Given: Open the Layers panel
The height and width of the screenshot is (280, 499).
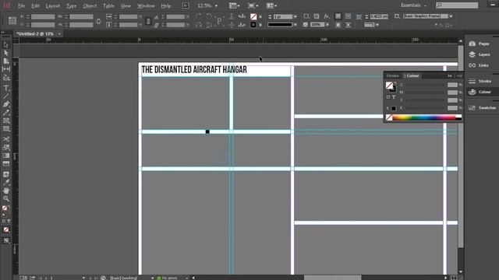Looking at the screenshot, I should (480, 54).
